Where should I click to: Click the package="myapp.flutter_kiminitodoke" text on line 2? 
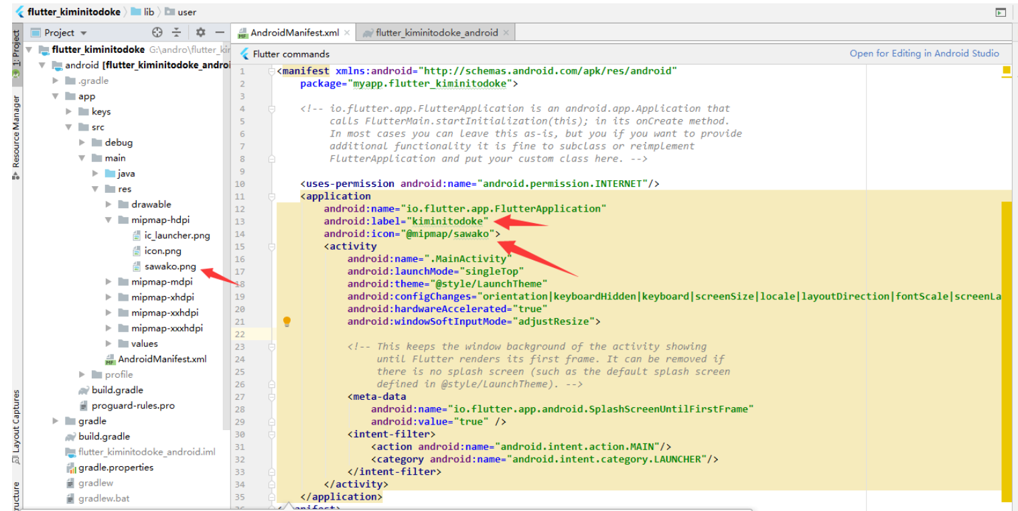(x=407, y=84)
